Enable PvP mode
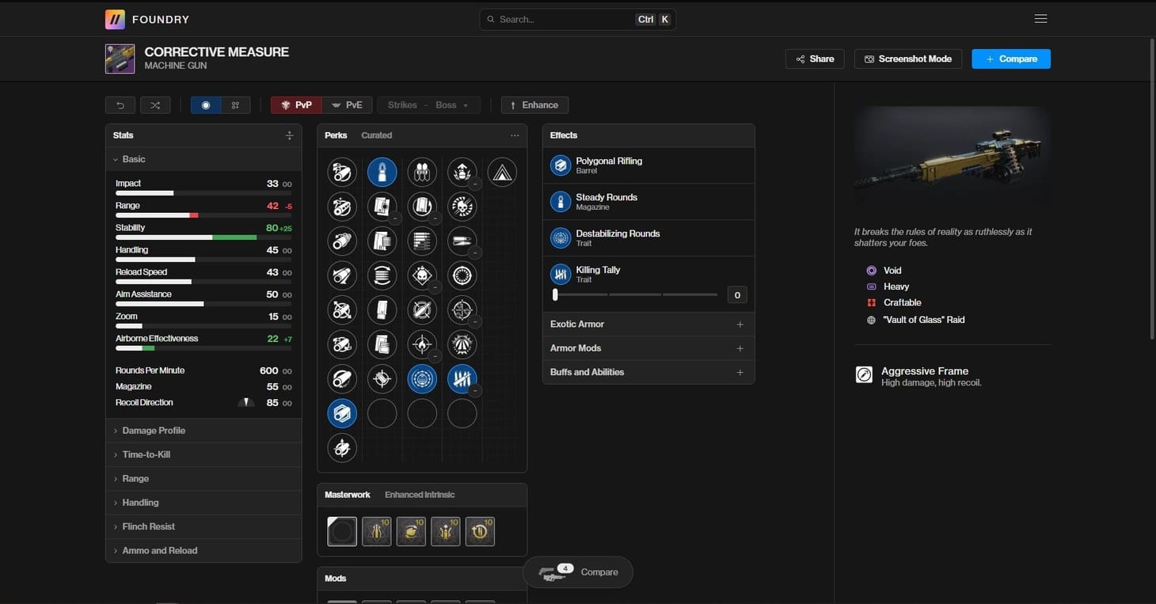This screenshot has height=604, width=1156. [295, 104]
